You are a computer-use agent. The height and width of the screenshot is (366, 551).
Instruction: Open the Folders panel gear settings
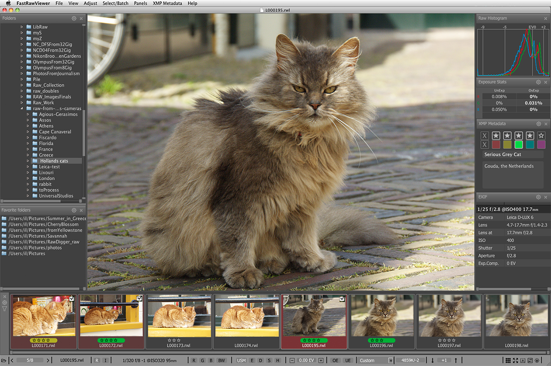(x=74, y=19)
